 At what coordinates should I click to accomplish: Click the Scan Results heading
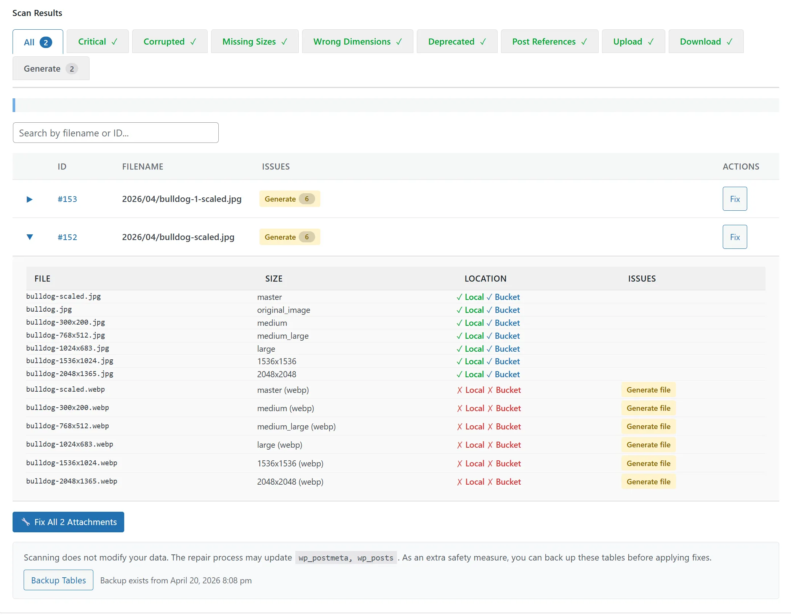click(x=37, y=13)
